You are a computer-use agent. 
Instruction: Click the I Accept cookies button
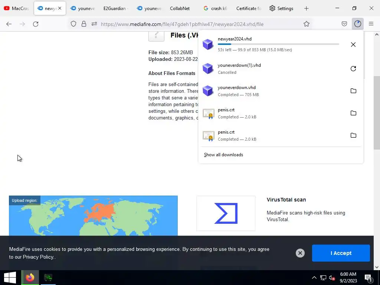tap(341, 253)
